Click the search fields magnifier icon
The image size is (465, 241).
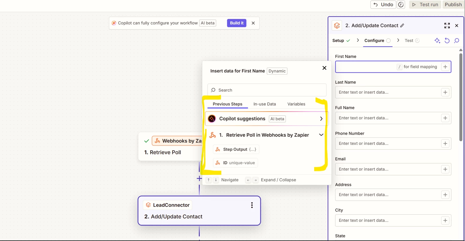click(x=457, y=41)
